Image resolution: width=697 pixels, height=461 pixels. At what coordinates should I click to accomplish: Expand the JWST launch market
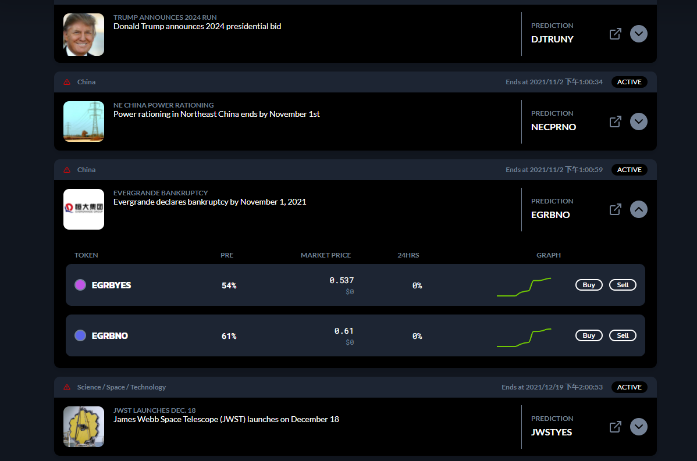point(639,427)
